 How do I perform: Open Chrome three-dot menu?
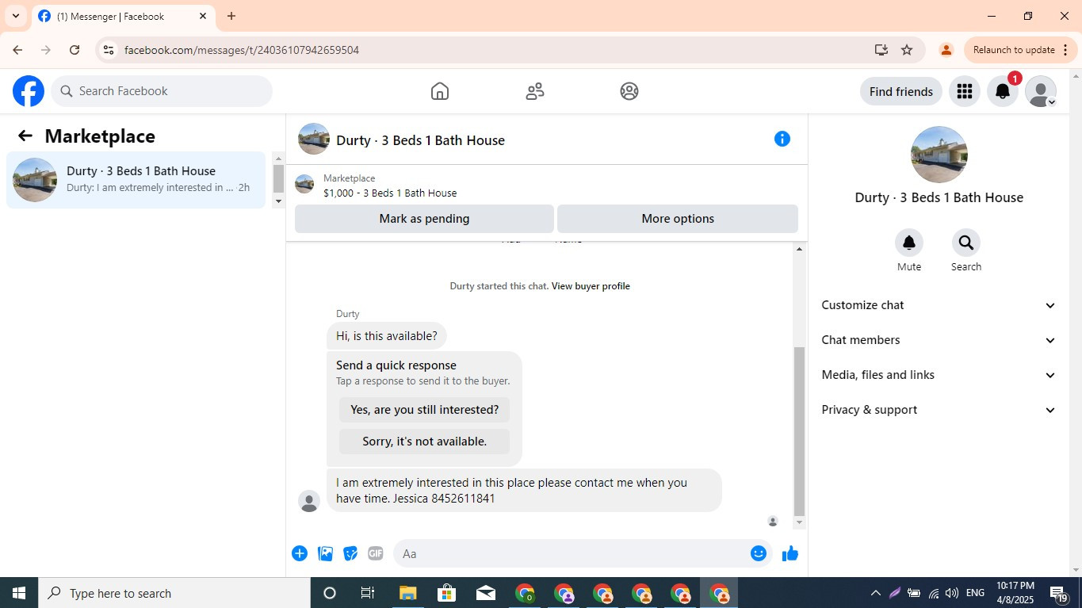pos(1065,50)
